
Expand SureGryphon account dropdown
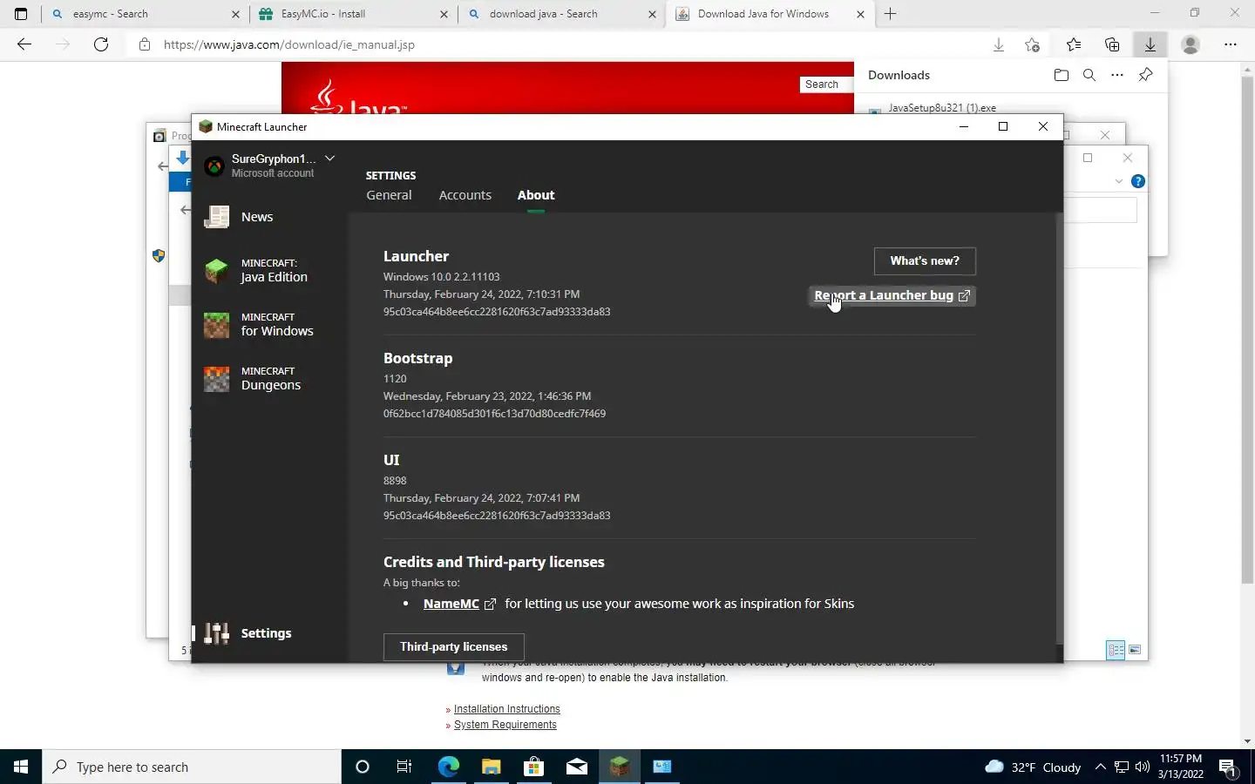click(x=329, y=159)
